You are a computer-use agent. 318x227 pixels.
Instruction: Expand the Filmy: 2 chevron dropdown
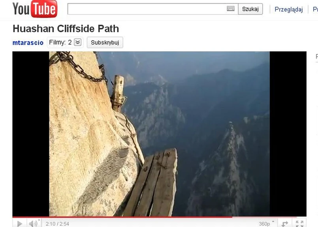click(78, 42)
